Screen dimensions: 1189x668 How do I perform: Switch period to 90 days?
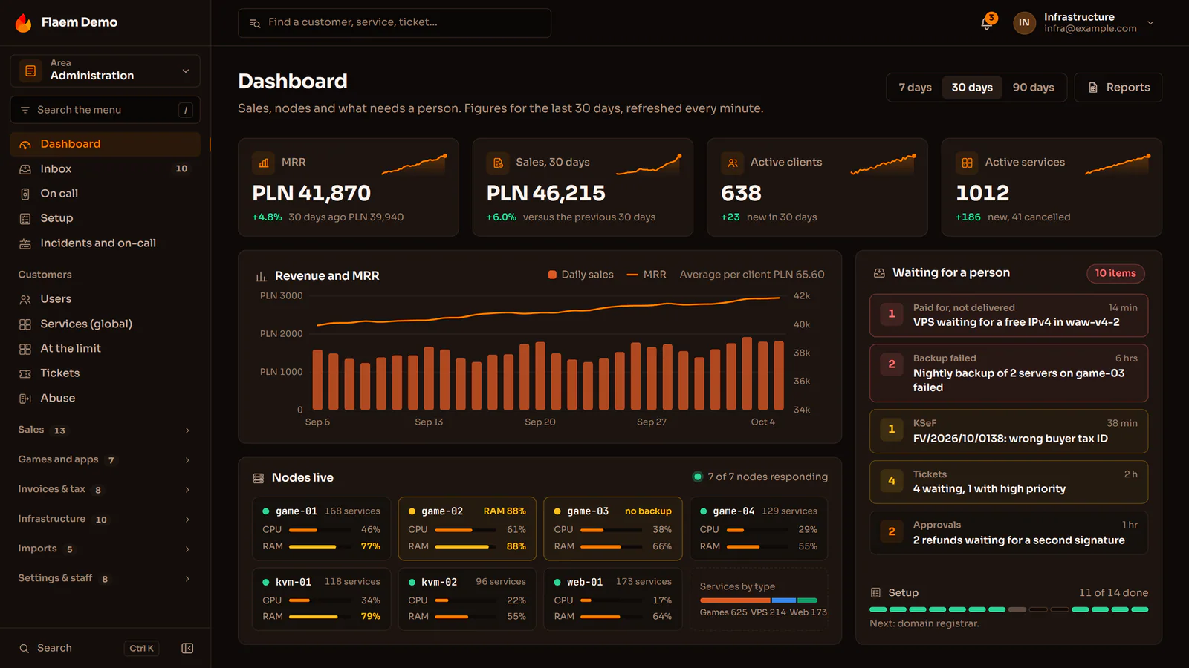tap(1033, 88)
